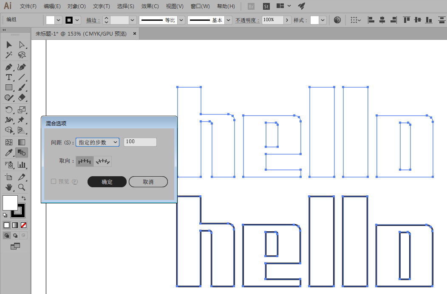Screen dimensions: 447x294
Task: Select the Rectangle tool
Action: pos(9,87)
